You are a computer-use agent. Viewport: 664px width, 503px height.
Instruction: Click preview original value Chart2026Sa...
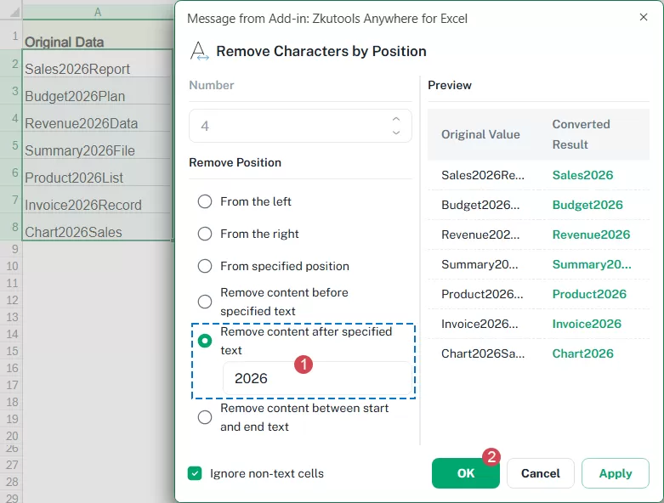point(483,353)
